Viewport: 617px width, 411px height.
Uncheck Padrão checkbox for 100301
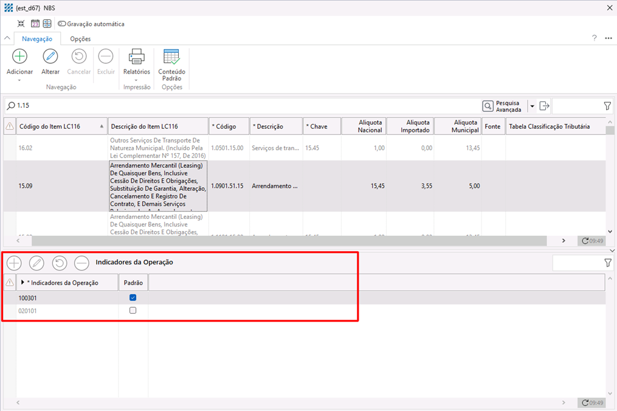pyautogui.click(x=133, y=298)
